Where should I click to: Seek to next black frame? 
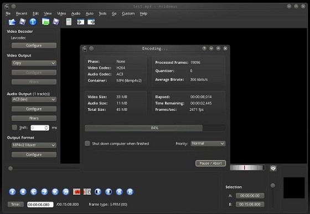(x=108, y=192)
